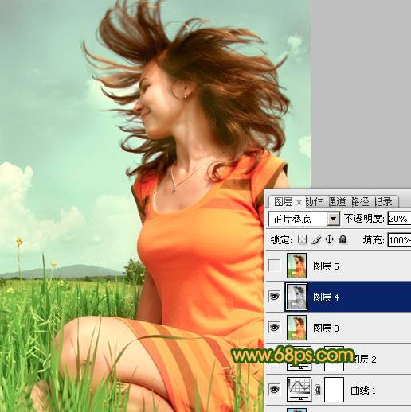The height and width of the screenshot is (412, 411).
Task: Click the 图层 5 layer thumbnail
Action: coord(296,266)
